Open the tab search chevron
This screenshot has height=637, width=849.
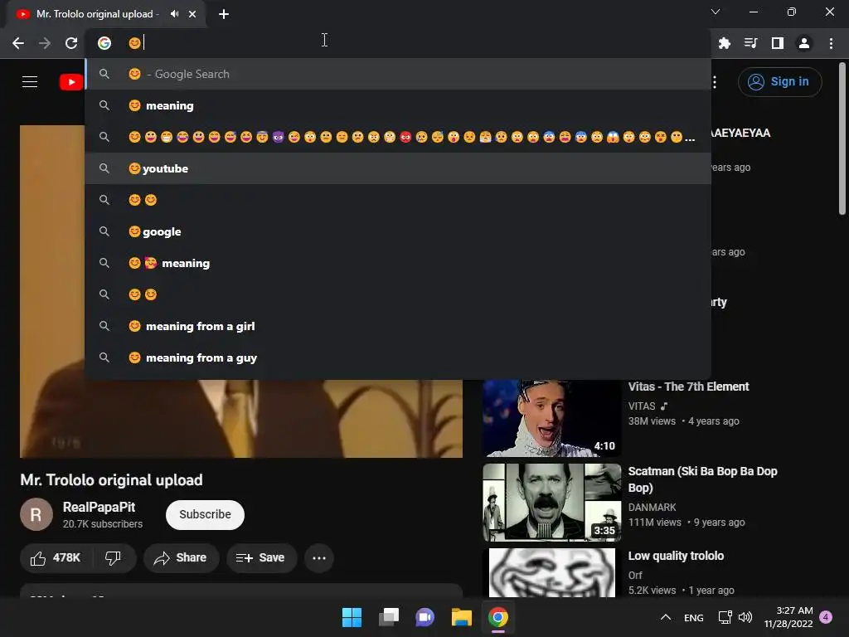(x=716, y=12)
